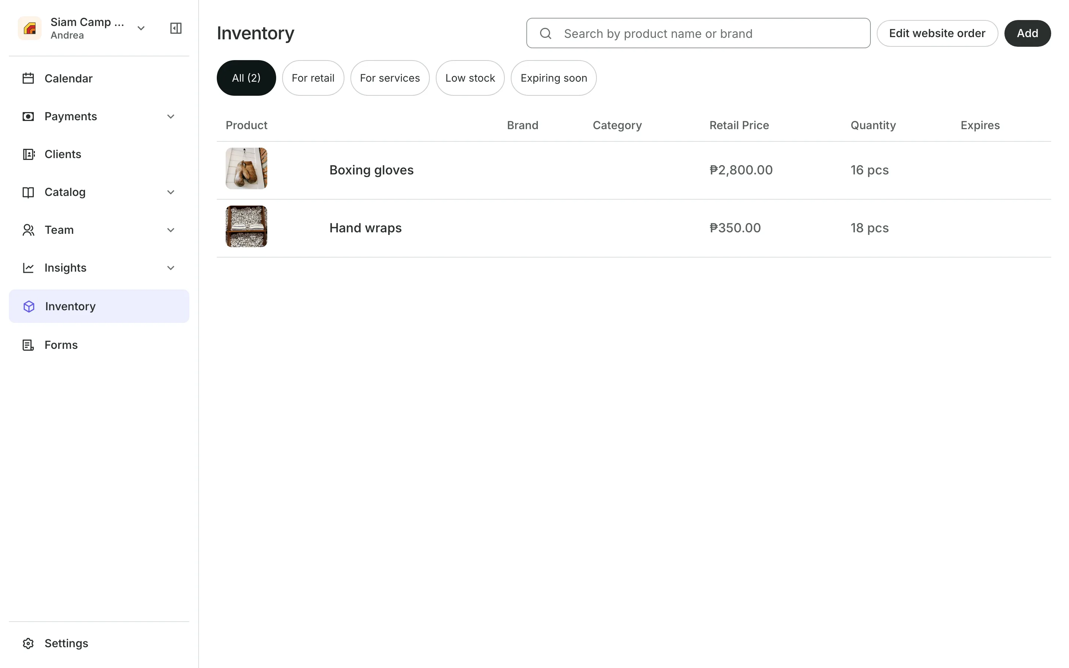The width and height of the screenshot is (1069, 668).
Task: Click the Quantity column header
Action: (x=873, y=125)
